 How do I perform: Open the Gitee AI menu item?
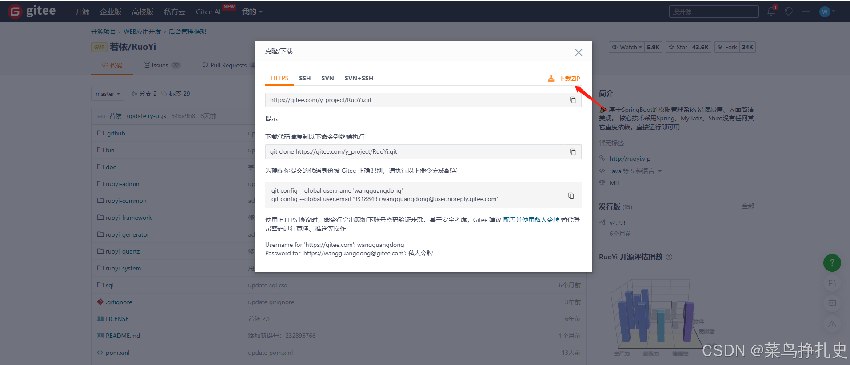208,12
